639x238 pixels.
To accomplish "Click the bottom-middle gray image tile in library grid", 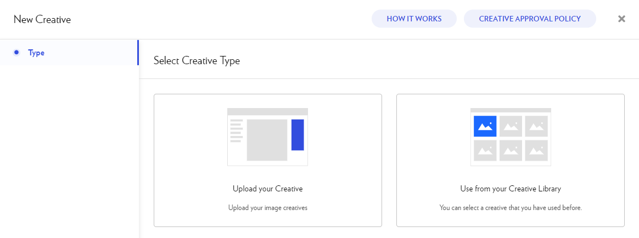I will click(x=511, y=150).
